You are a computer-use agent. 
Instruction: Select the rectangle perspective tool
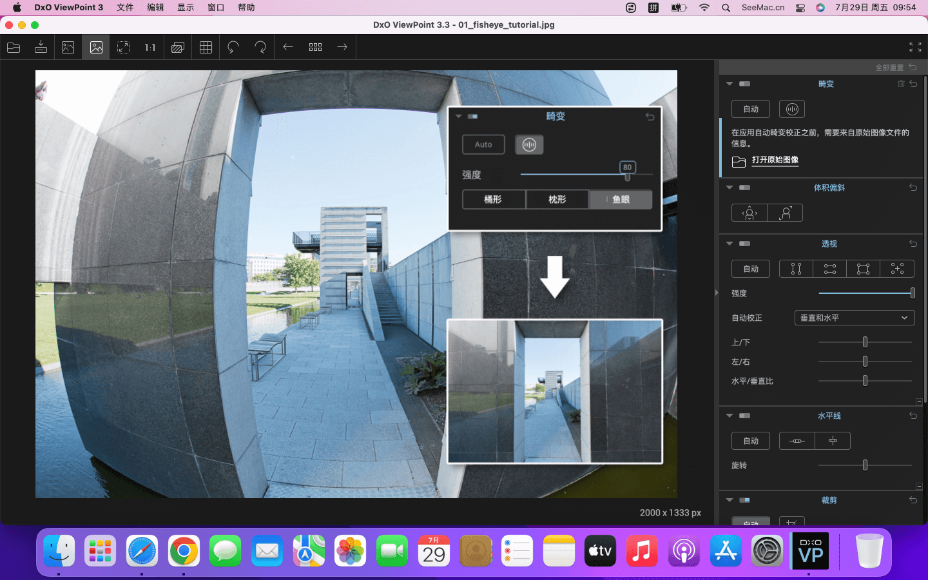[863, 269]
